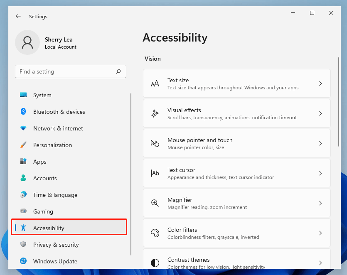Expand Mouse pointer and touch options
Image resolution: width=347 pixels, height=275 pixels.
[x=320, y=143]
